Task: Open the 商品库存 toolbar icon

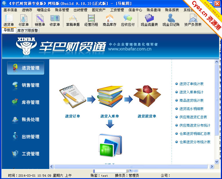Action: coord(109,20)
